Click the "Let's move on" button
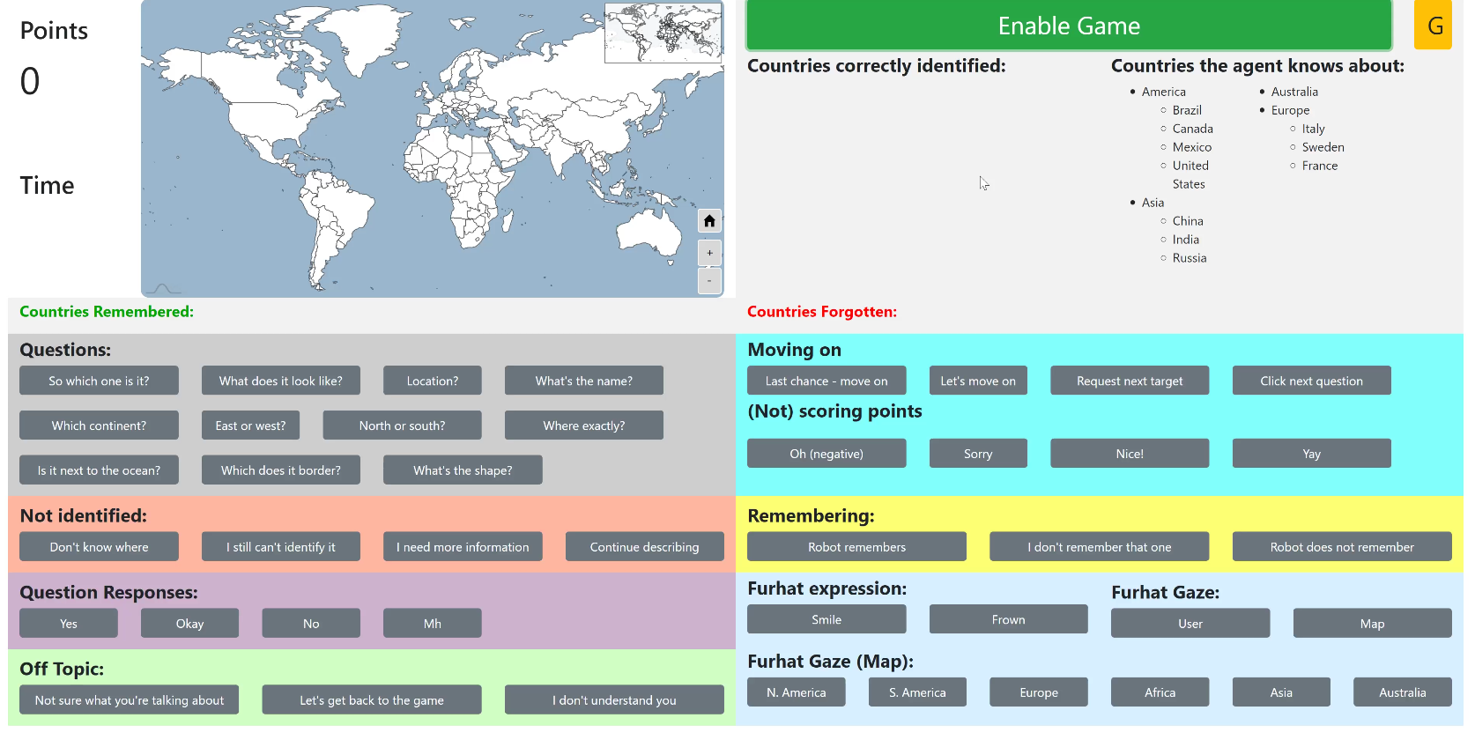Image resolution: width=1475 pixels, height=740 pixels. [978, 381]
